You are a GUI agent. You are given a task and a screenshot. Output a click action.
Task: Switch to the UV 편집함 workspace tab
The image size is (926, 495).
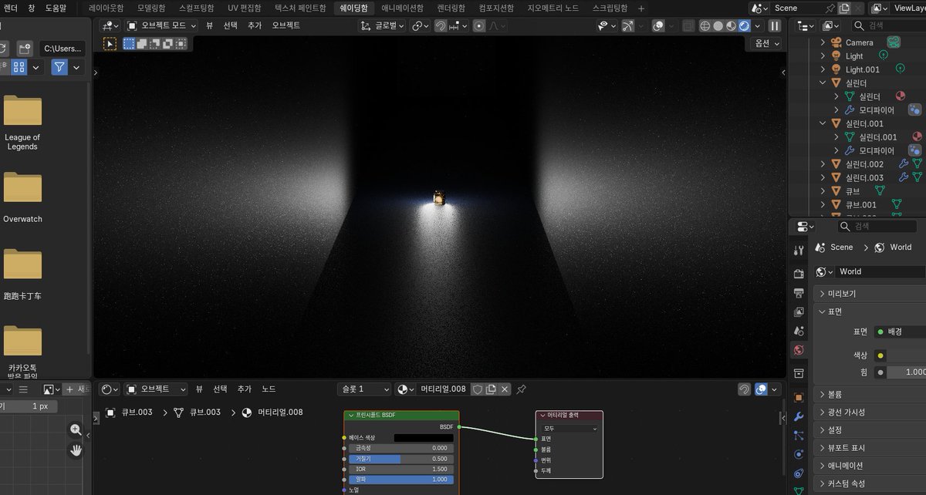coord(245,8)
